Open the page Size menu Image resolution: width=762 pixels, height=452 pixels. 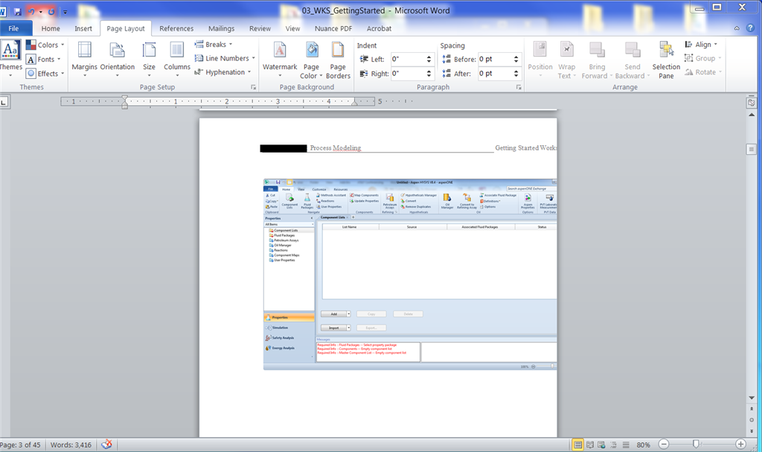[x=149, y=60]
